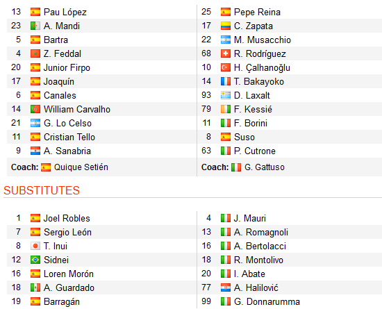Image resolution: width=382 pixels, height=309 pixels.
Task: Open G. Lo Celso's profile
Action: click(67, 123)
